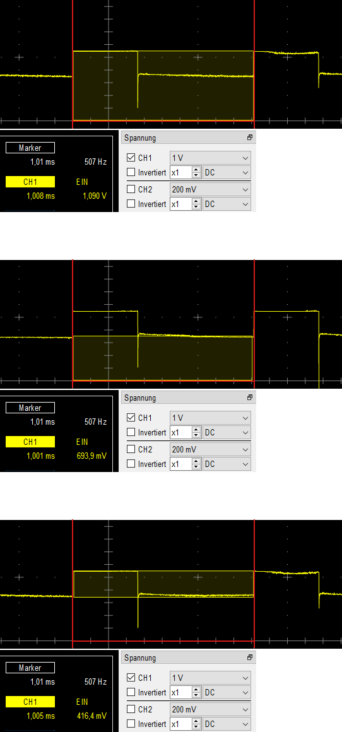Undock the Spannung panel beside the 1,090 V reading
Viewport: 342px width, 732px height.
tap(250, 138)
